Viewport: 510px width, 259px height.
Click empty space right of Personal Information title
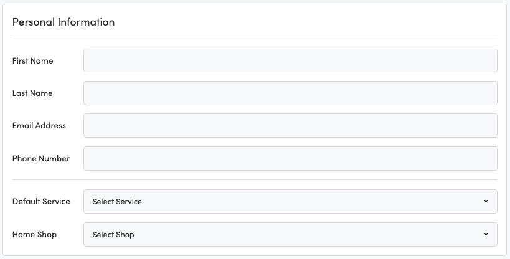pos(311,22)
